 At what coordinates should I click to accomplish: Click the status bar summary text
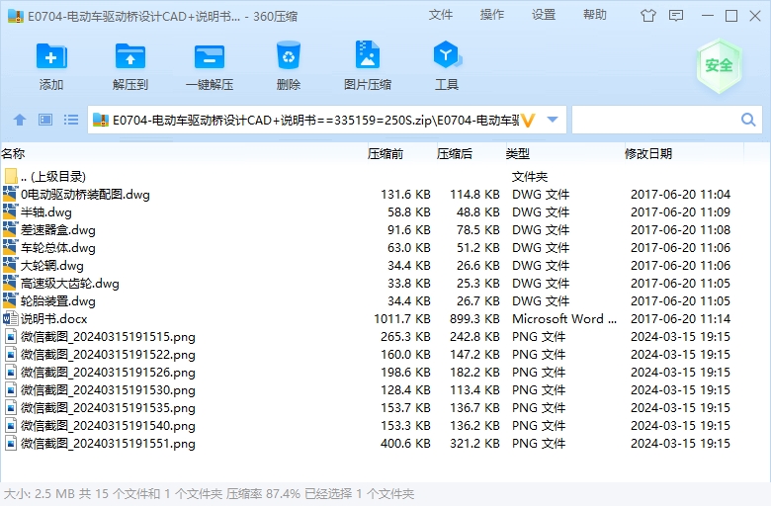(x=209, y=494)
